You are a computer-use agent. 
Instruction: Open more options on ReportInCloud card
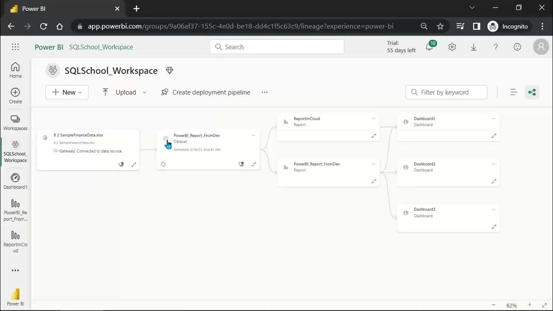[x=374, y=118]
